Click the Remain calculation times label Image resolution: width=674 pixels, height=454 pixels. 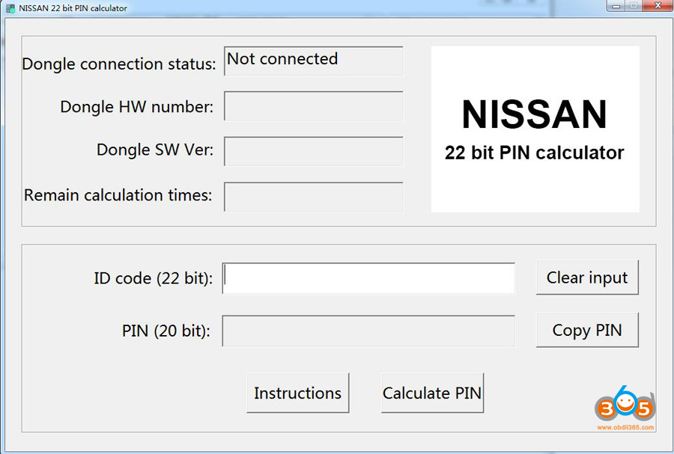coord(118,195)
